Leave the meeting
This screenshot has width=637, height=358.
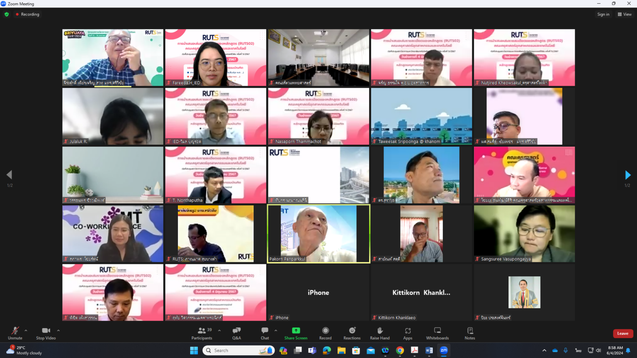[x=622, y=334]
